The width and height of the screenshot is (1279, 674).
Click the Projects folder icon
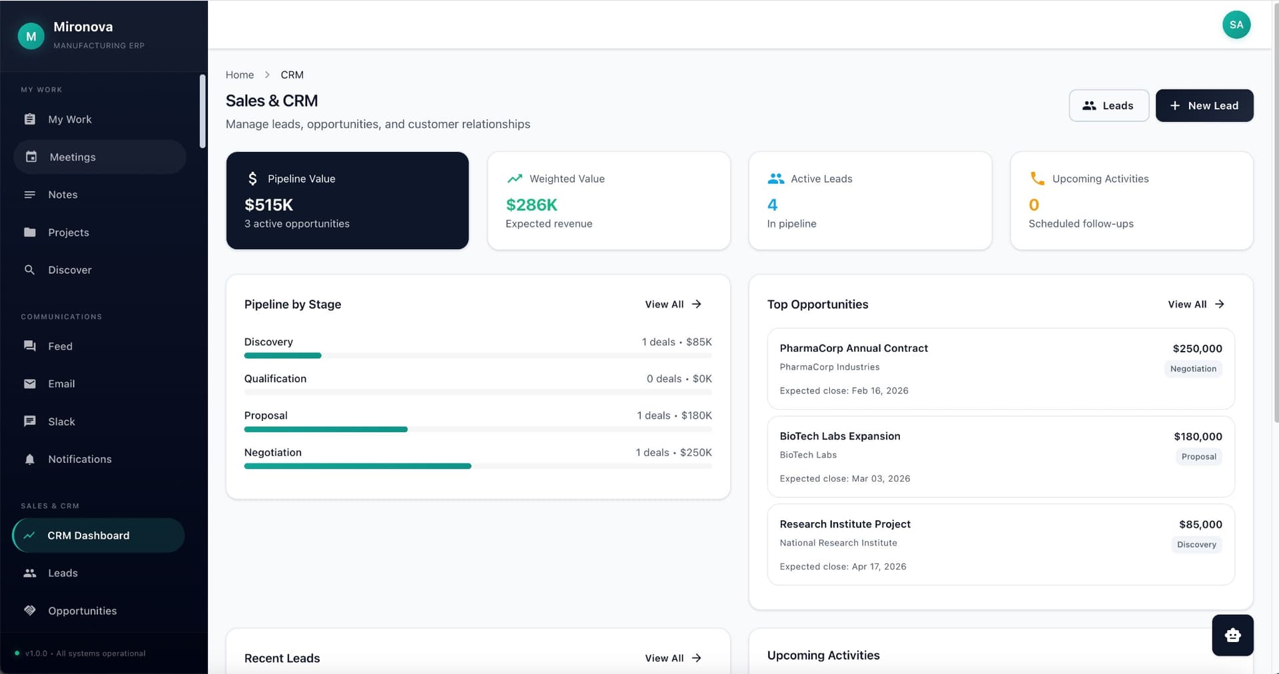point(31,232)
